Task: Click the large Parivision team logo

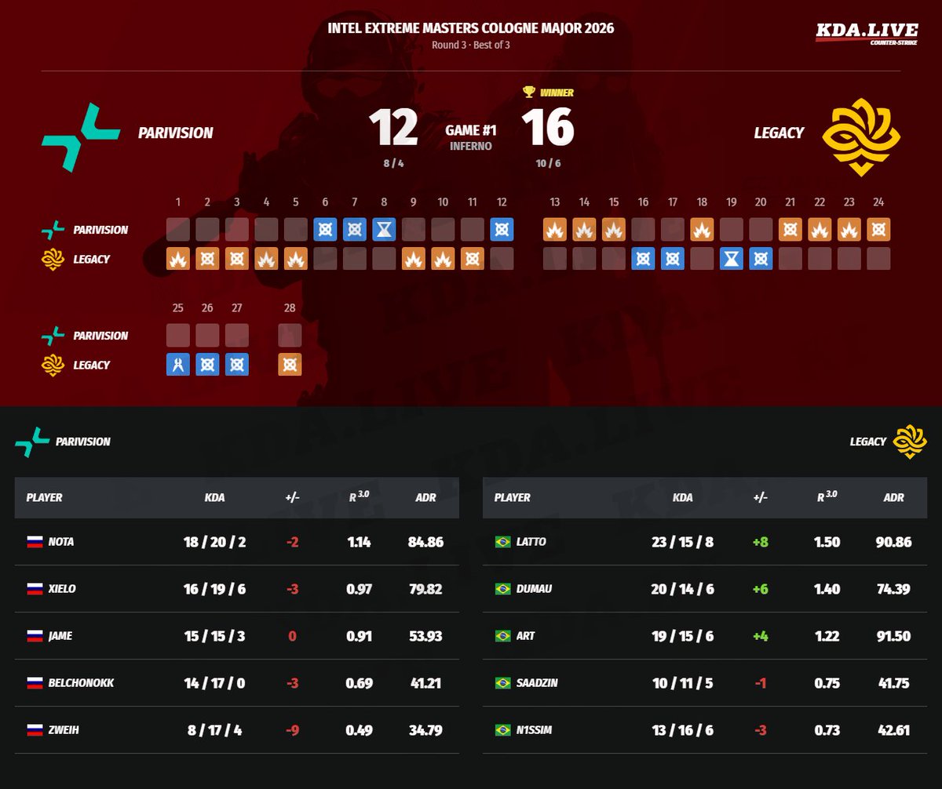Action: click(x=80, y=137)
